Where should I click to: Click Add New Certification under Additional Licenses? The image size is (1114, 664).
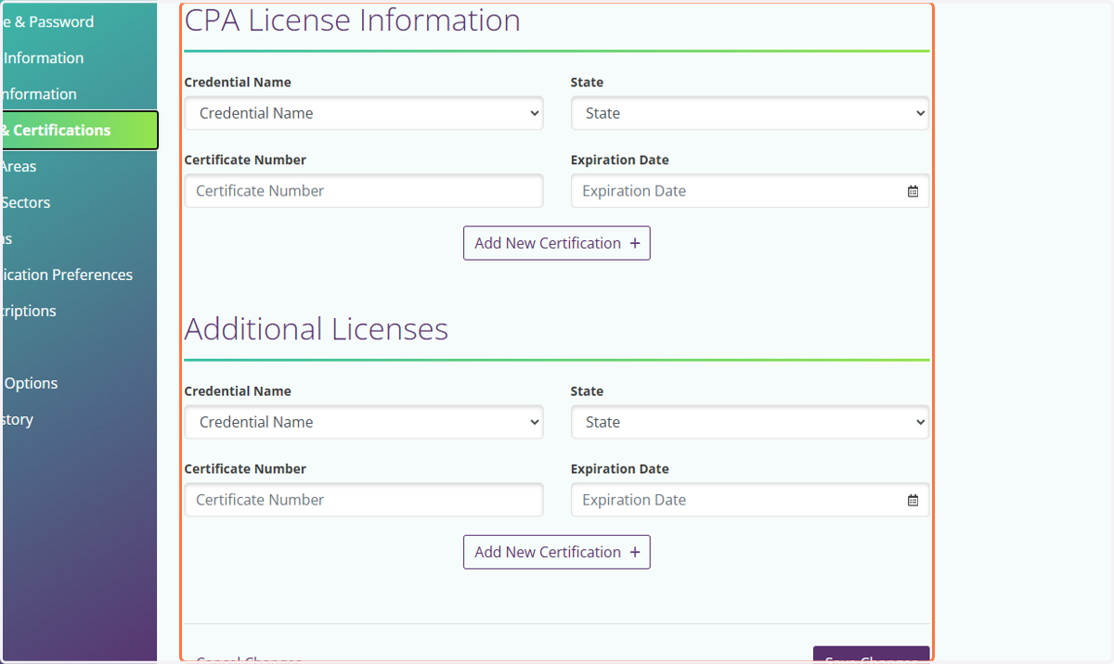[x=557, y=552]
